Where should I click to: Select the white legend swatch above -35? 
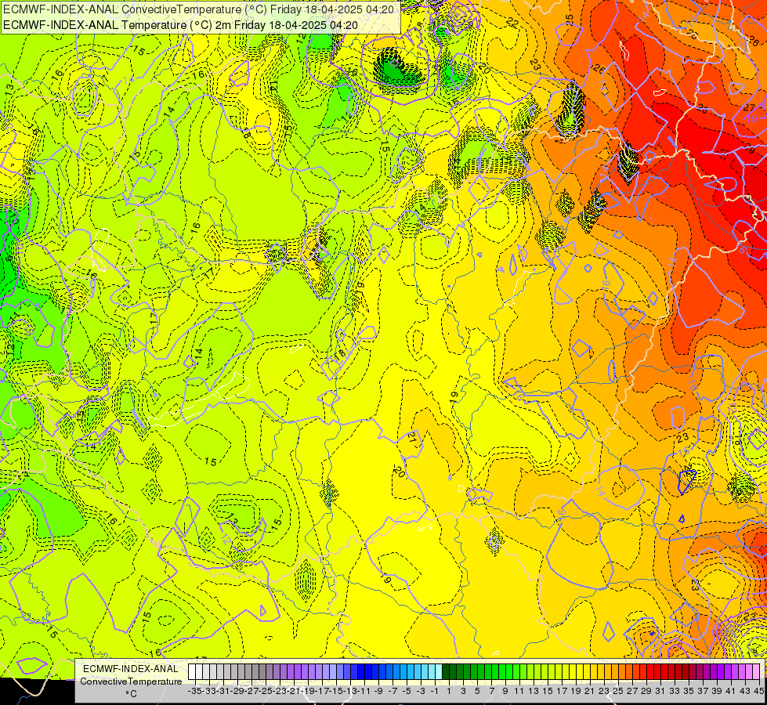click(x=192, y=671)
